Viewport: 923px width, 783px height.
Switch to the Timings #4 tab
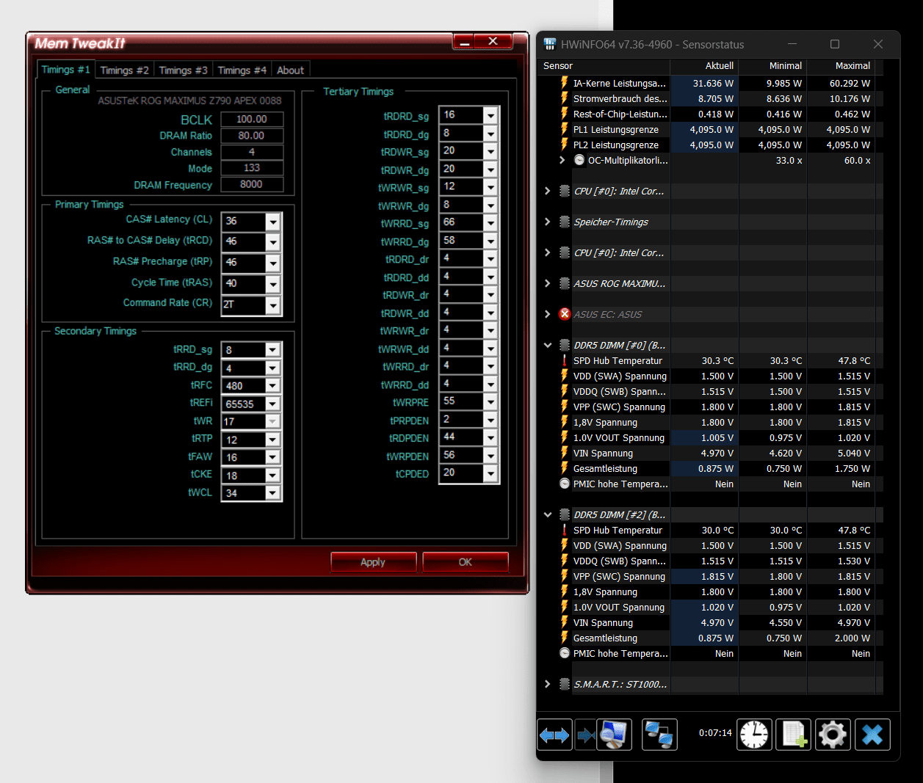click(242, 70)
